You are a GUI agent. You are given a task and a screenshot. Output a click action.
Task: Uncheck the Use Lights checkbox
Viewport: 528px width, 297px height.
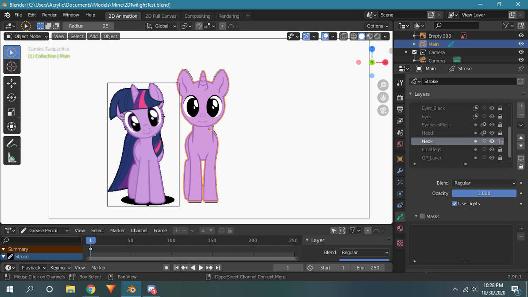coord(454,203)
